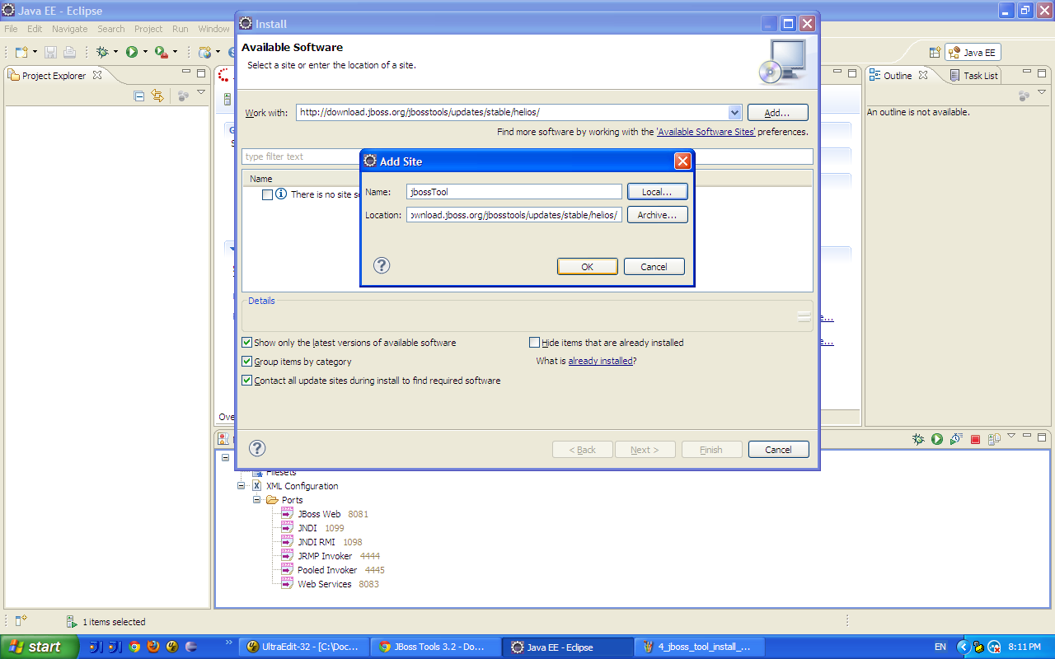Viewport: 1055px width, 659px height.
Task: Click inside the Name field of Add Site
Action: (x=513, y=191)
